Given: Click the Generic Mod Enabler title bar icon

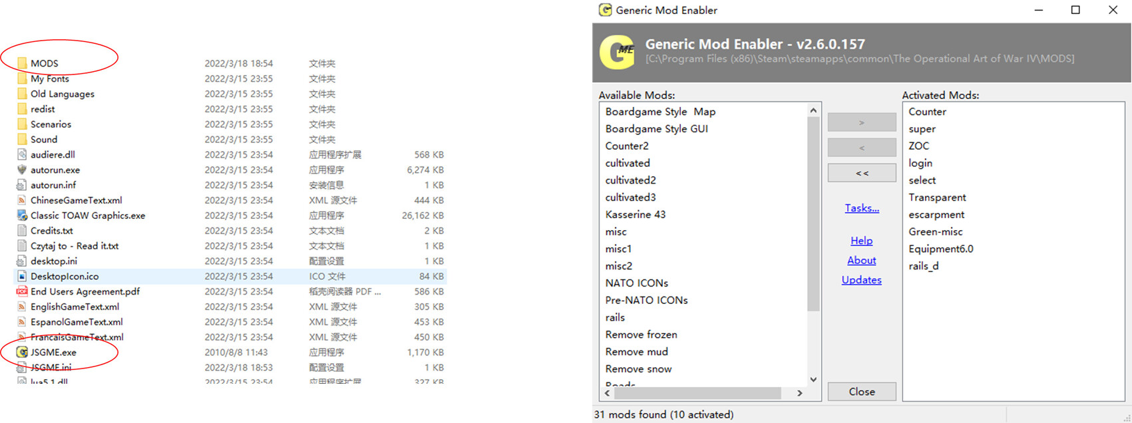Looking at the screenshot, I should (605, 10).
